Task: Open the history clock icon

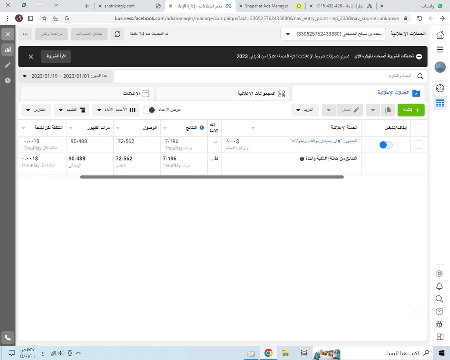Action: tap(8, 80)
